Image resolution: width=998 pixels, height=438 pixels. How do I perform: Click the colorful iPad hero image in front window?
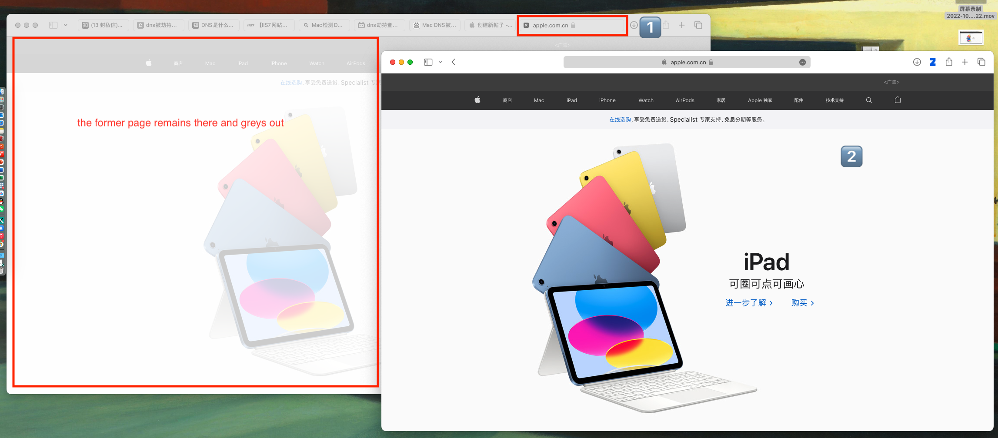pyautogui.click(x=644, y=278)
